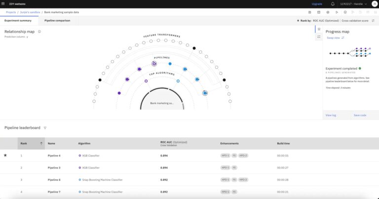This screenshot has width=379, height=199.
Task: Click the XGB Classifier icon in the Pipeline 4 row
Action: (80, 156)
